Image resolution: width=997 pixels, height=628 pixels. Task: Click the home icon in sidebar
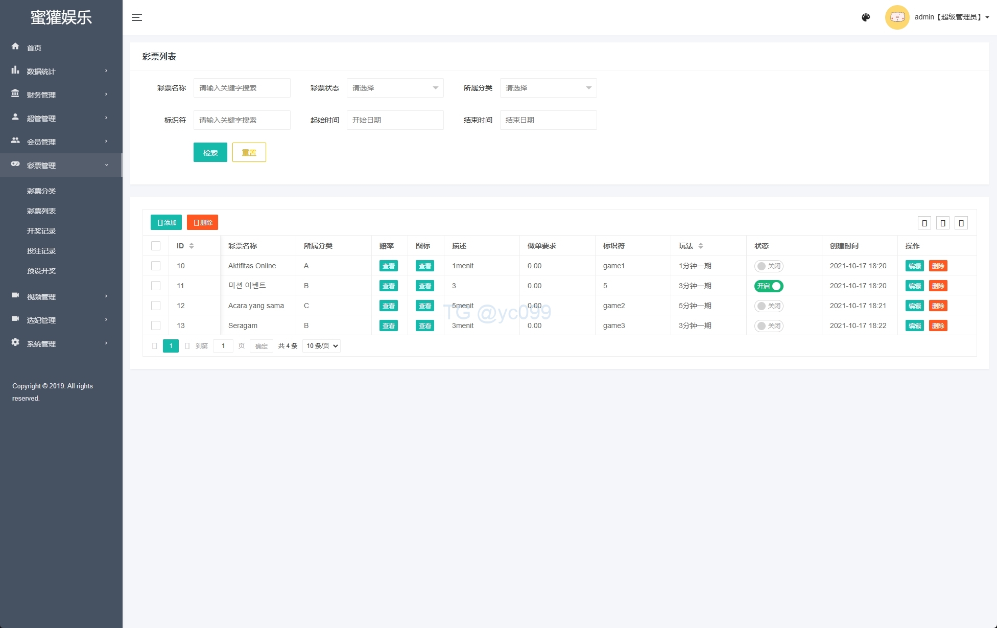15,46
